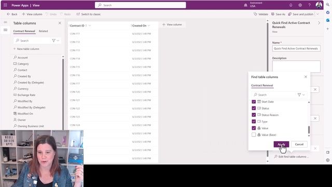The width and height of the screenshot is (332, 187).
Task: Open the Created On column header dropdown
Action: [149, 25]
